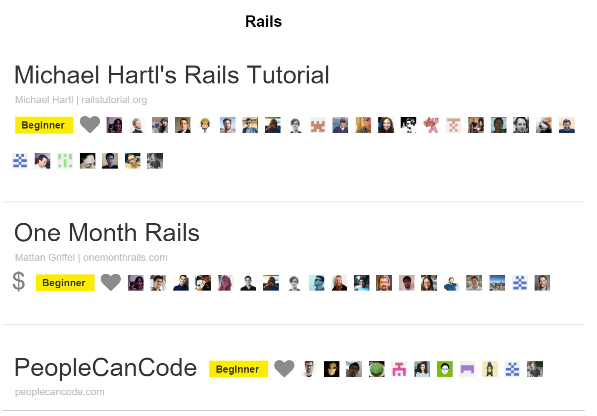Open the Michael Hartl's Rails Tutorial title

tap(172, 75)
